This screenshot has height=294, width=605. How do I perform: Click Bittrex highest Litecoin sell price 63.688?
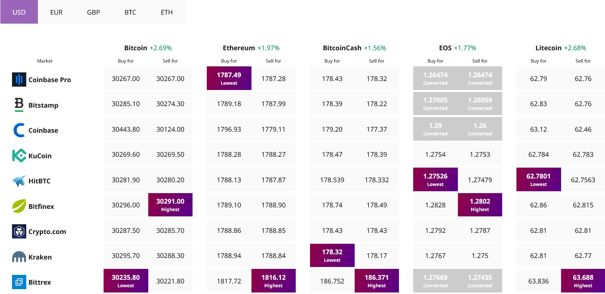[x=583, y=280]
